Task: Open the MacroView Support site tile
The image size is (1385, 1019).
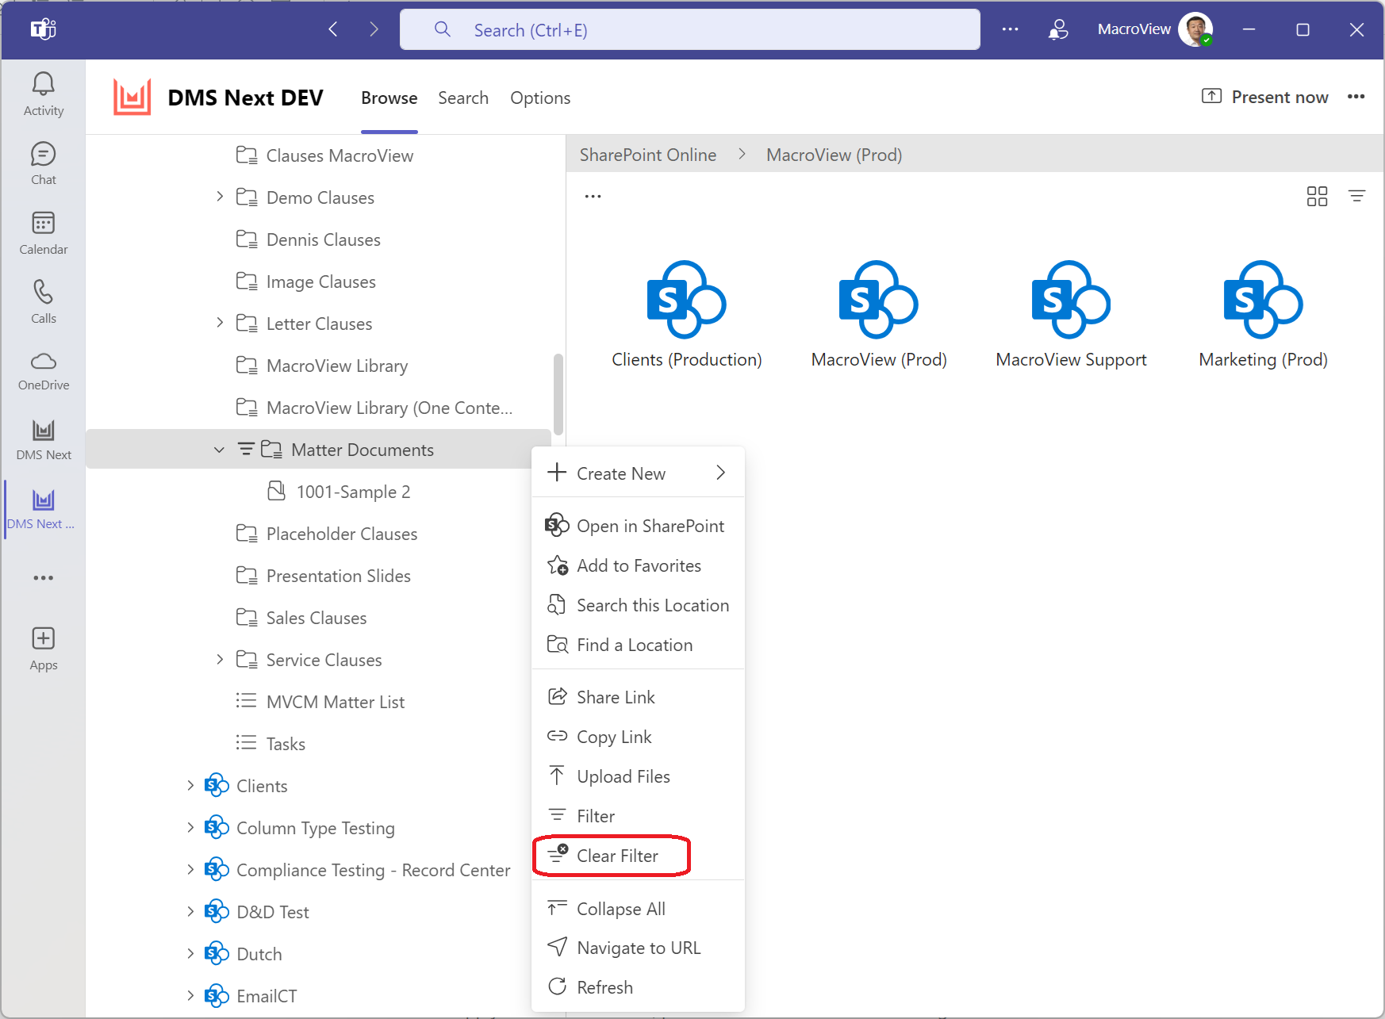Action: click(1071, 315)
